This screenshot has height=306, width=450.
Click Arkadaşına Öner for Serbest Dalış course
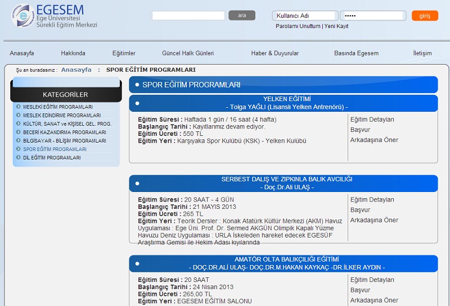pos(374,220)
